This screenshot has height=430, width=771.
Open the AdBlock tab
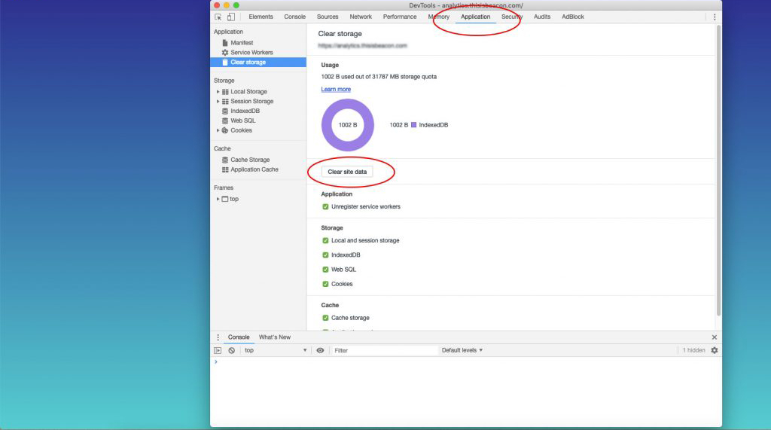[x=573, y=17]
